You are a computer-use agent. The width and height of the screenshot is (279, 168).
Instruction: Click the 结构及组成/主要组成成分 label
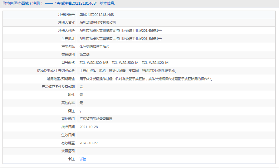pyautogui.click(x=56, y=71)
